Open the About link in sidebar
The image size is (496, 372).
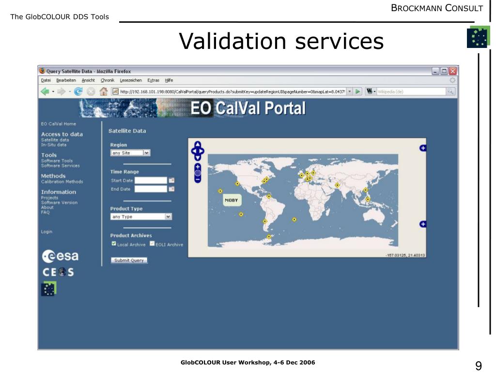point(47,207)
